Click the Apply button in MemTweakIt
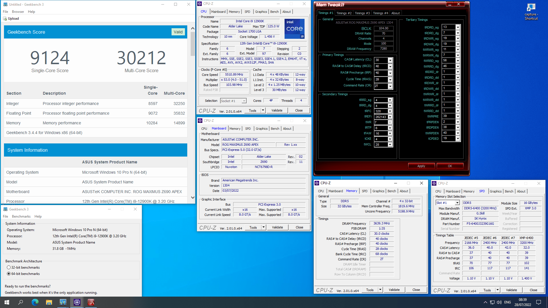548x308 pixels. (x=421, y=166)
